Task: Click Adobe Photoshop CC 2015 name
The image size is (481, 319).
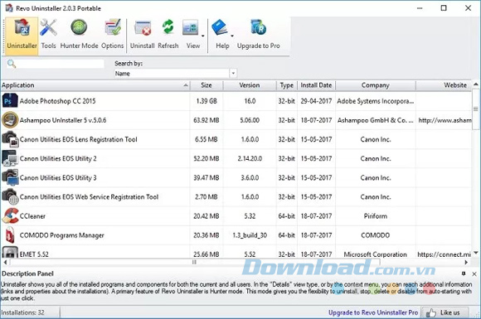Action: click(58, 101)
